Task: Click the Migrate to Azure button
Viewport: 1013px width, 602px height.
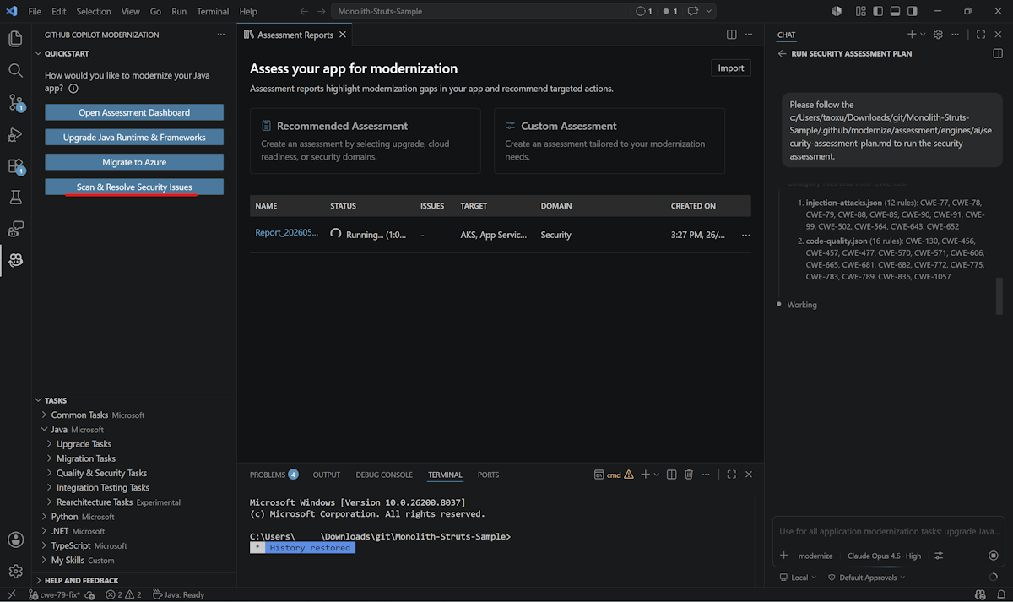Action: [x=134, y=161]
